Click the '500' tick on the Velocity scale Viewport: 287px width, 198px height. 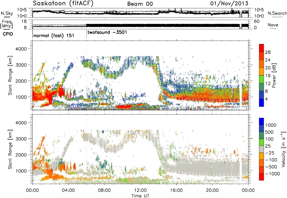click(269, 132)
